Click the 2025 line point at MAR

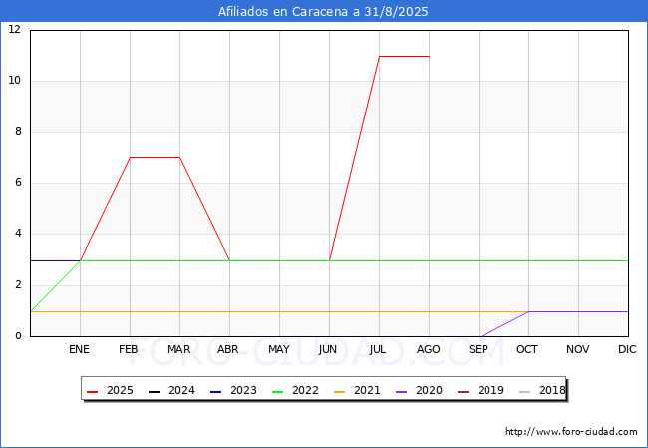[179, 157]
